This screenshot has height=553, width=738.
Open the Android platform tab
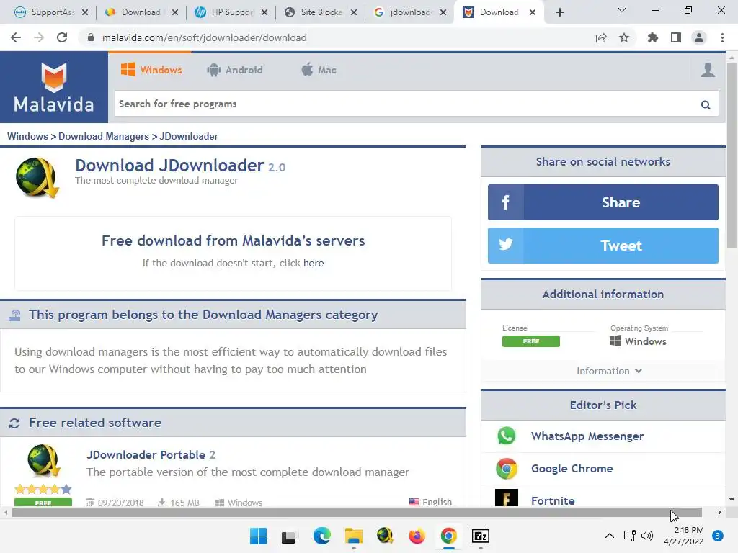(x=234, y=70)
